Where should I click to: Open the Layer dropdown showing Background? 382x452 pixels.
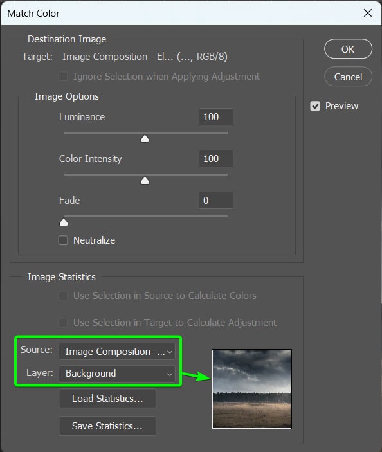[117, 374]
